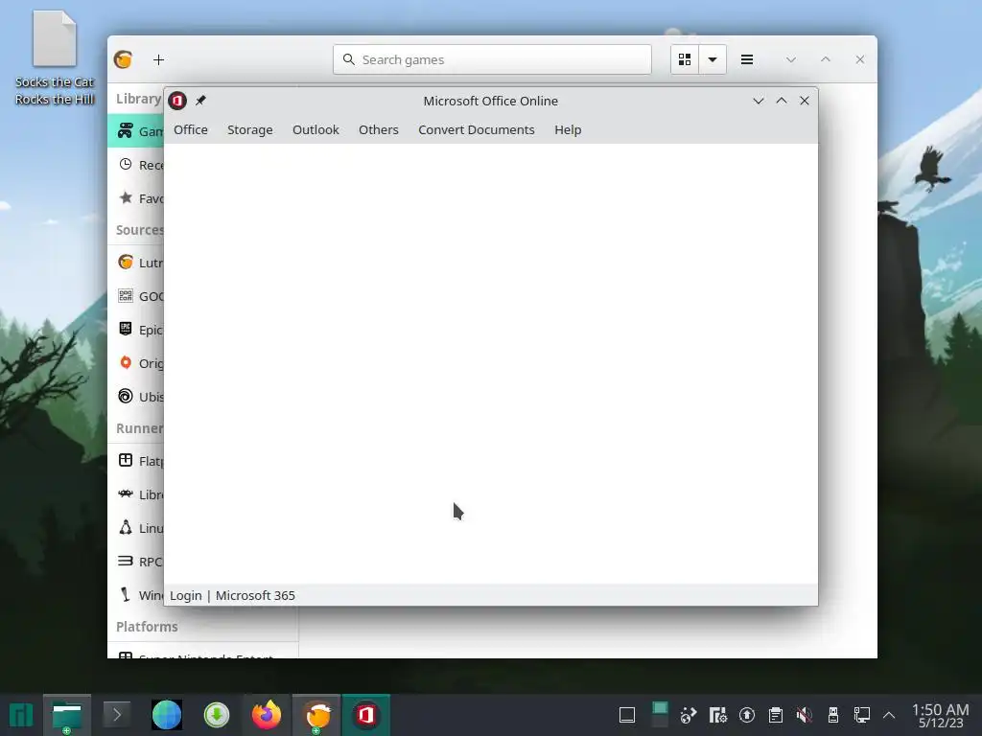Click the plus add-game button in Lutris
This screenshot has width=982, height=736.
point(158,59)
